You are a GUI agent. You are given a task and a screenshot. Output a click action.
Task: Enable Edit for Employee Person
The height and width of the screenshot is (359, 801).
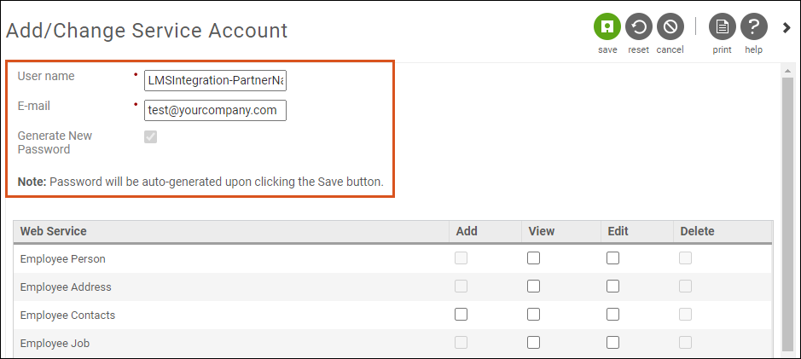612,258
